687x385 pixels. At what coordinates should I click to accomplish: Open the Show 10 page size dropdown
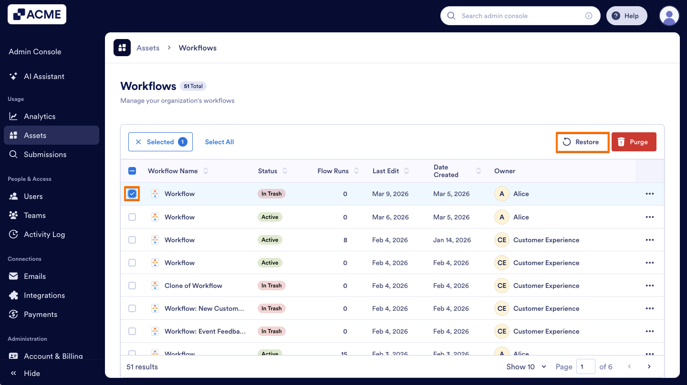pyautogui.click(x=526, y=367)
